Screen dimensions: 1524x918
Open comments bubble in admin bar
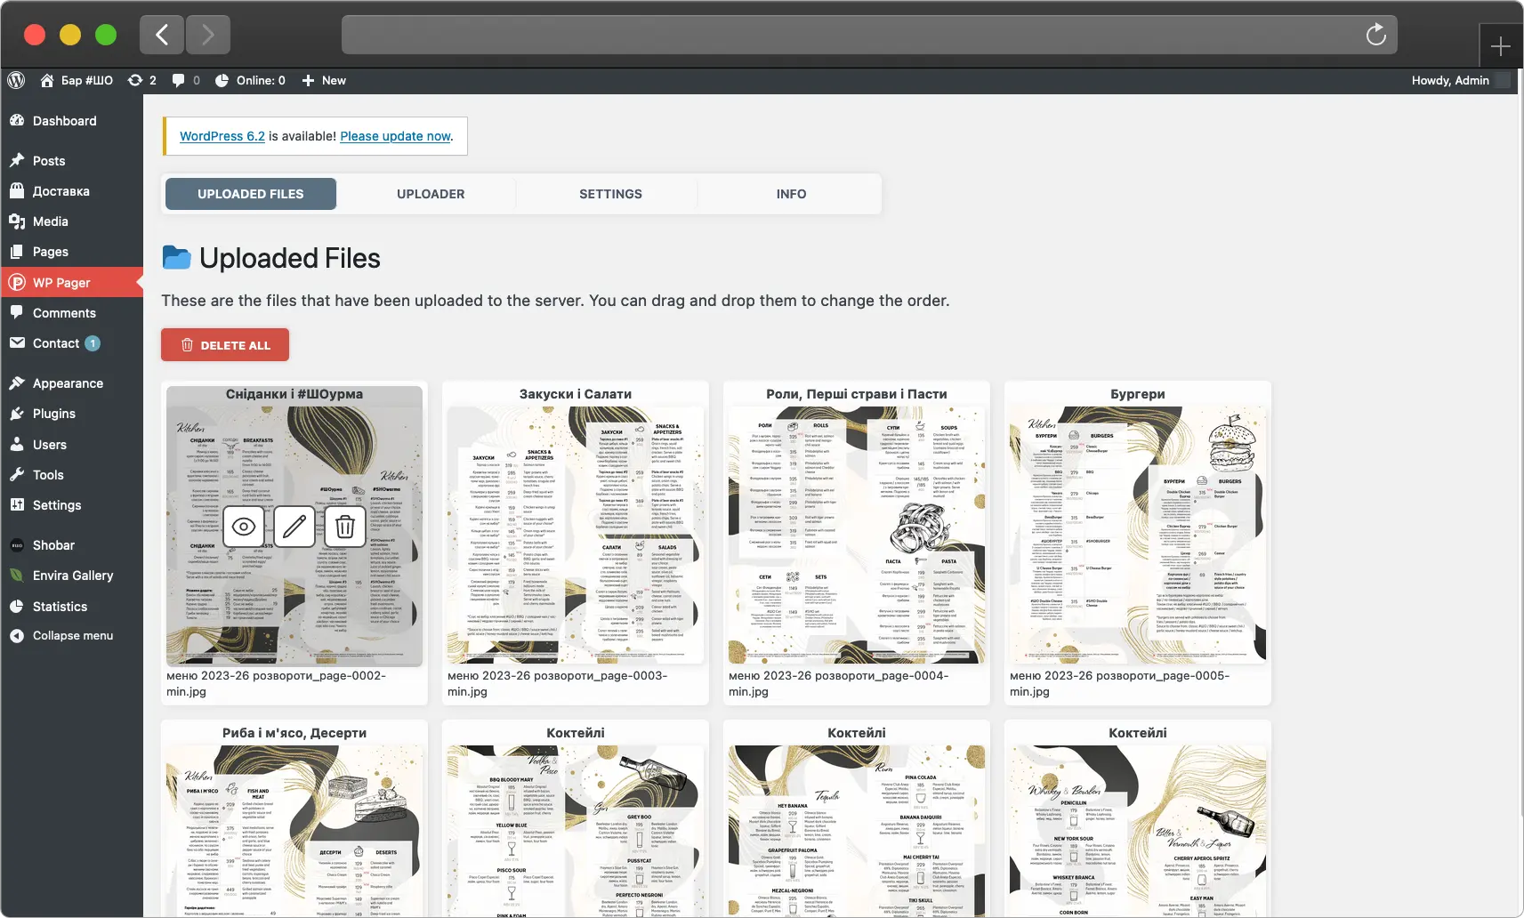point(186,80)
